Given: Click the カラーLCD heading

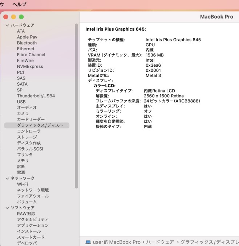Looking at the screenshot, I should click(x=104, y=86).
